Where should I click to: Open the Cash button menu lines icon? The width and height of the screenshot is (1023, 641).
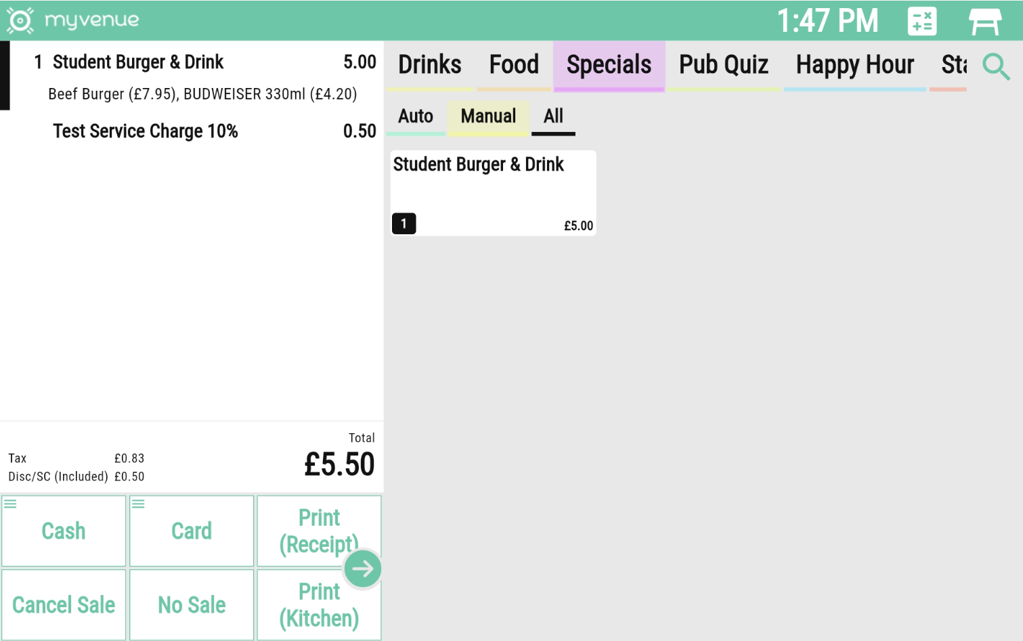click(x=11, y=504)
